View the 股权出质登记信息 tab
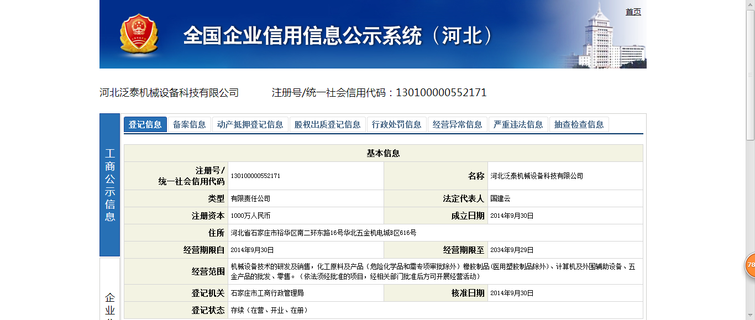The image size is (755, 320). 328,124
